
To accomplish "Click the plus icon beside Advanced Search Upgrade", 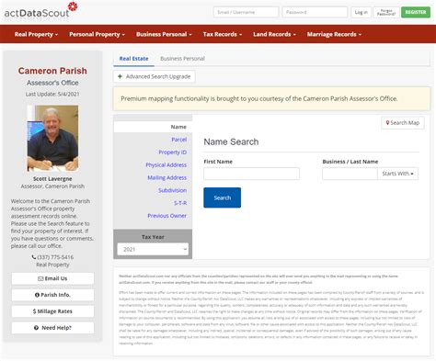I will (120, 76).
